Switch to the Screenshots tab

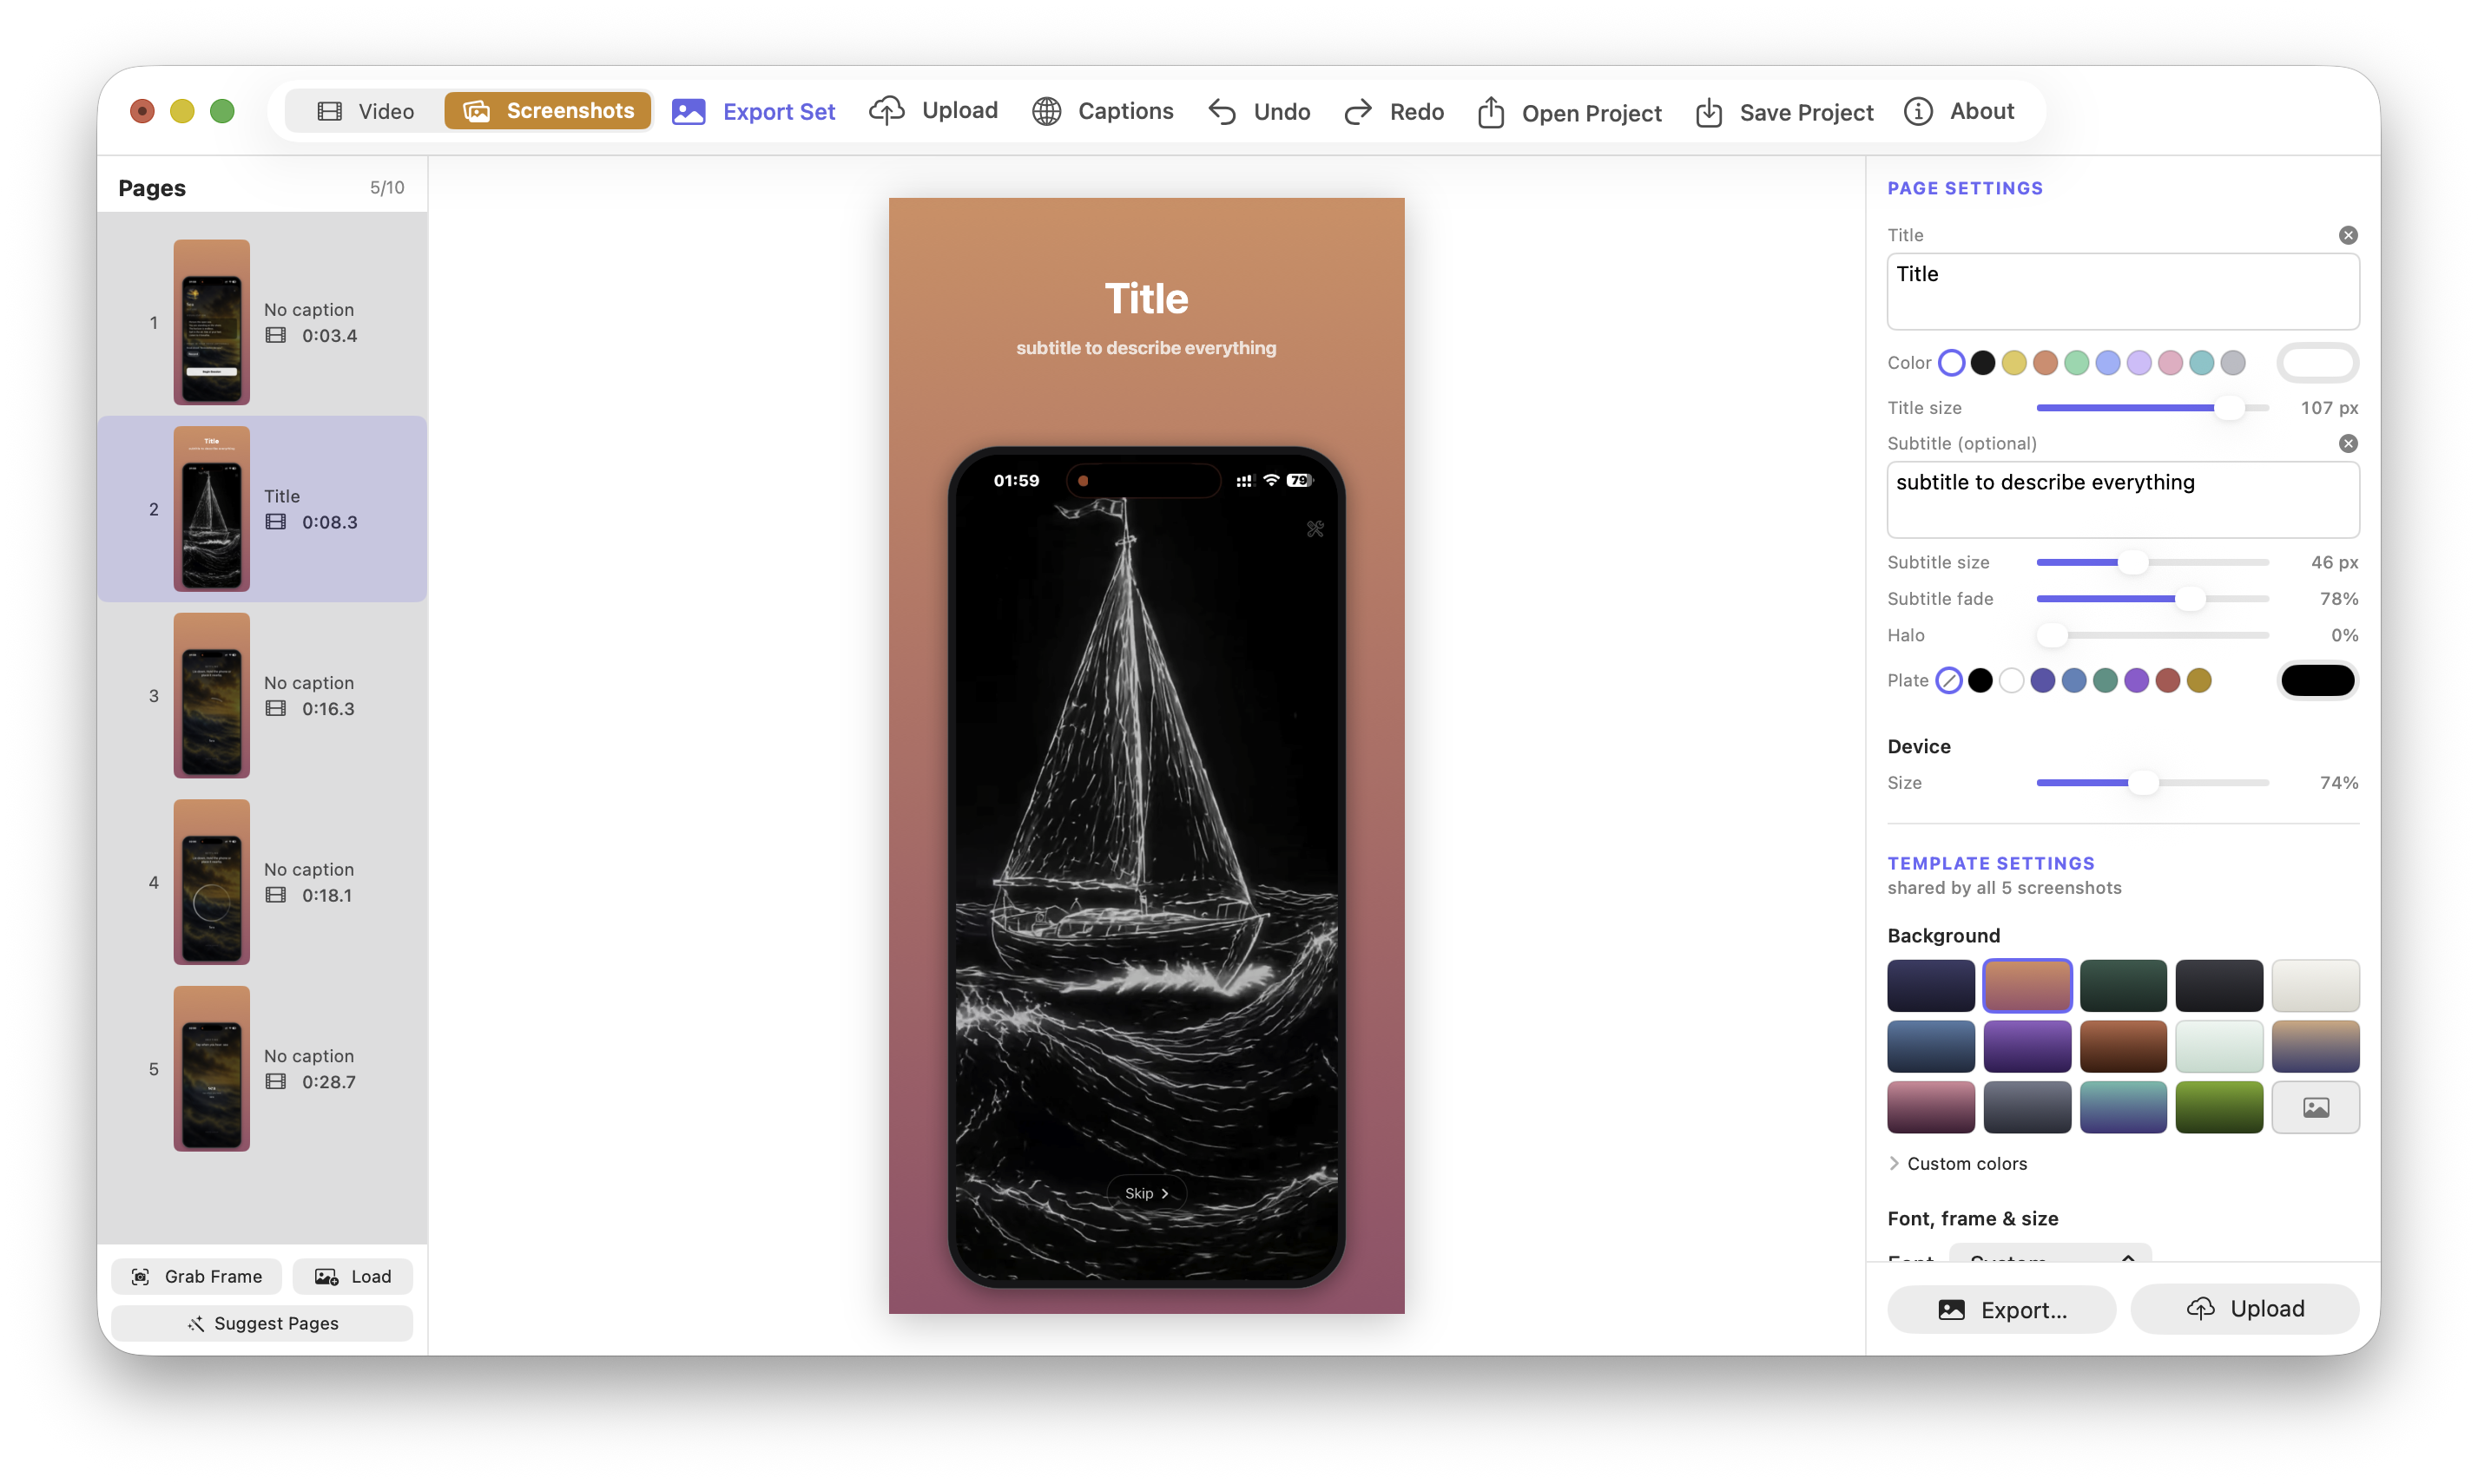[x=547, y=111]
